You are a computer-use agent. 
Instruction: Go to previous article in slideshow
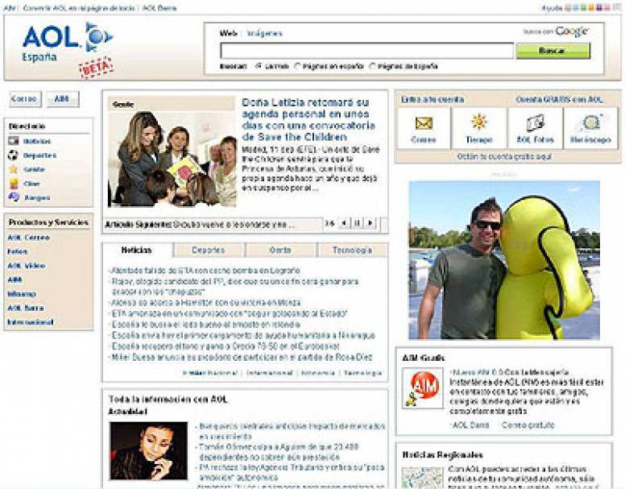(344, 222)
